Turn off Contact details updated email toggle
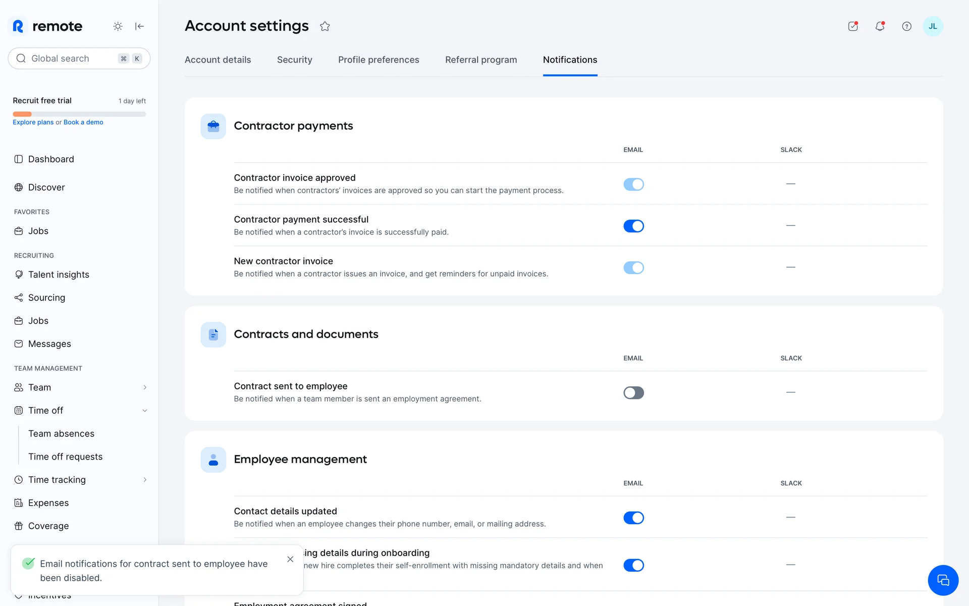The image size is (969, 606). point(633,518)
